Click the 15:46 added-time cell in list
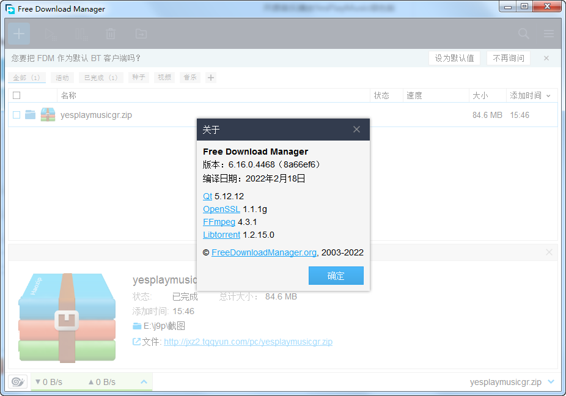This screenshot has height=396, width=566. tap(520, 115)
